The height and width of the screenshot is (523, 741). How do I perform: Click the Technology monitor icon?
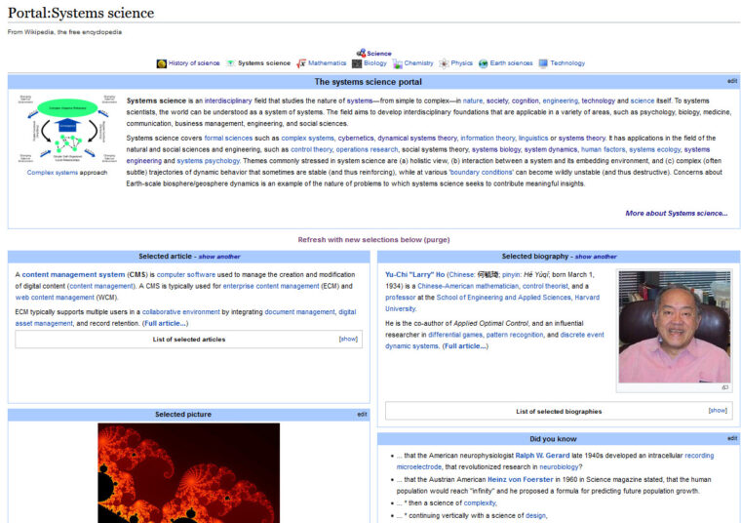tap(543, 63)
